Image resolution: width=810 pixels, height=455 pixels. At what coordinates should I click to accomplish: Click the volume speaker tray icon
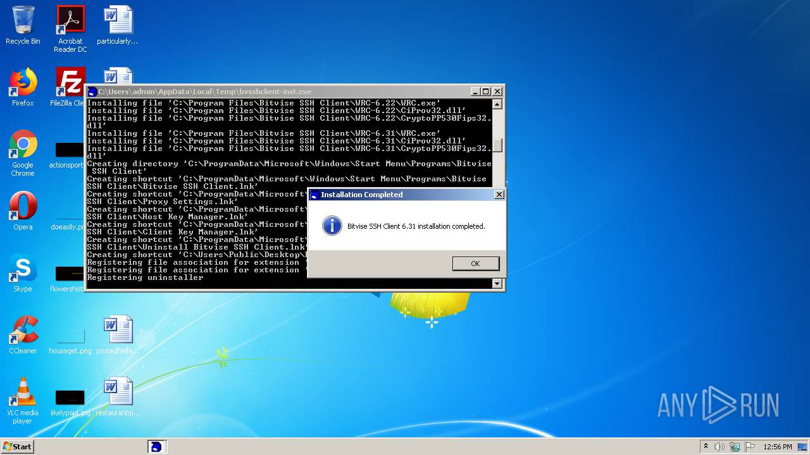tap(720, 447)
